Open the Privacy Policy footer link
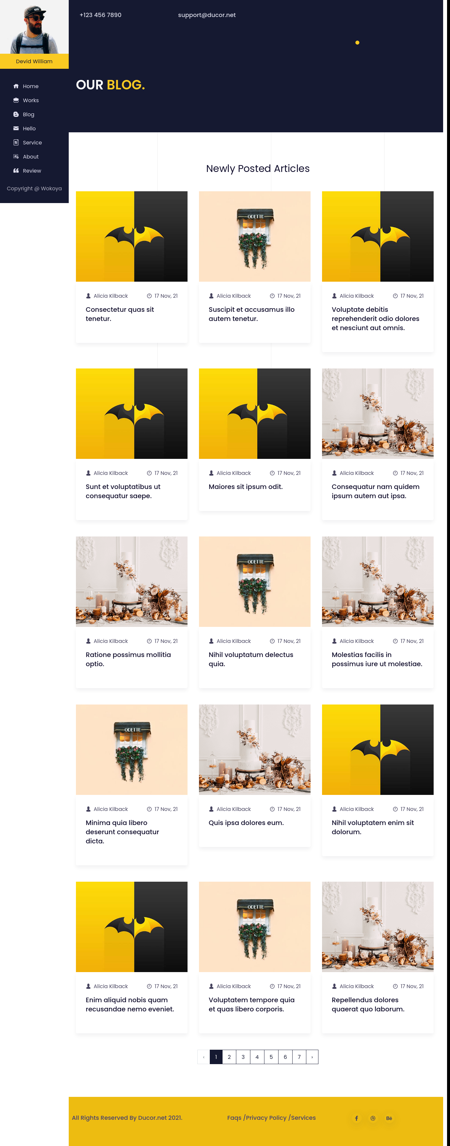 coord(266,1118)
